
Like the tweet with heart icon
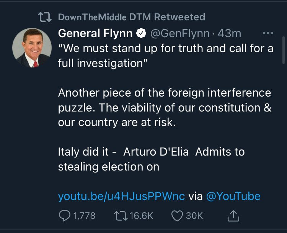[x=177, y=216]
